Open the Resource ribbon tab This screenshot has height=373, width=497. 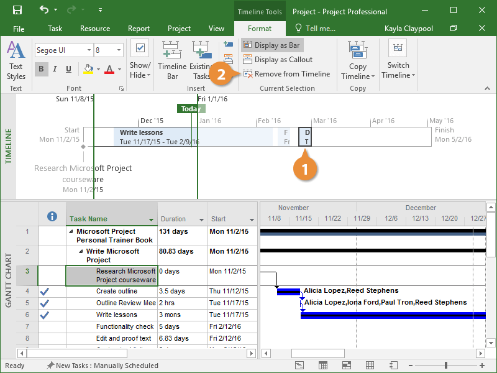click(x=95, y=29)
